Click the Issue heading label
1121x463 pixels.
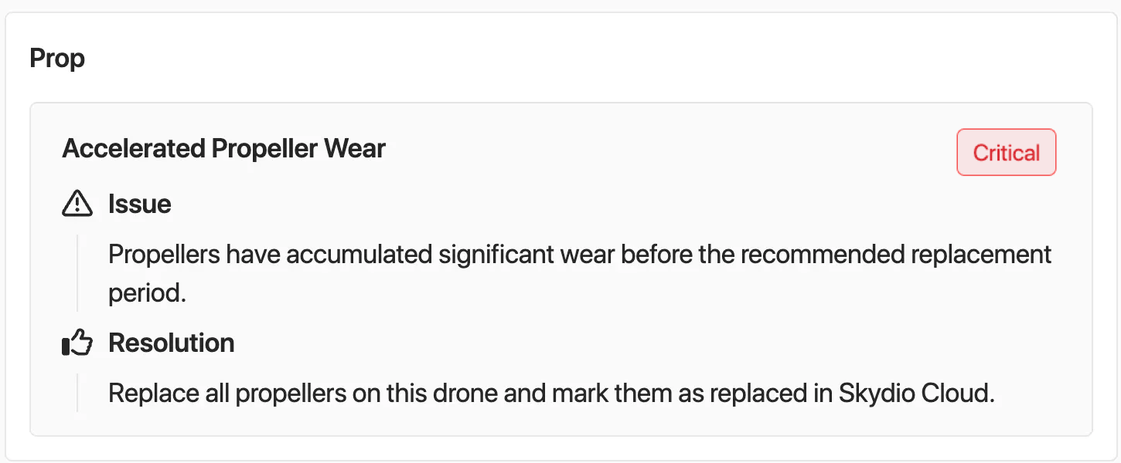coord(140,204)
